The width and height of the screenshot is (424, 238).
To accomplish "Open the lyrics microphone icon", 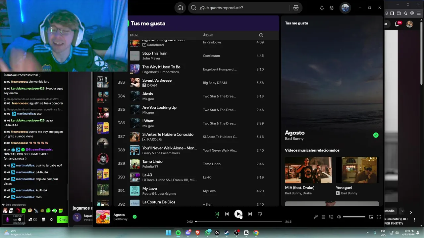I will (x=316, y=217).
